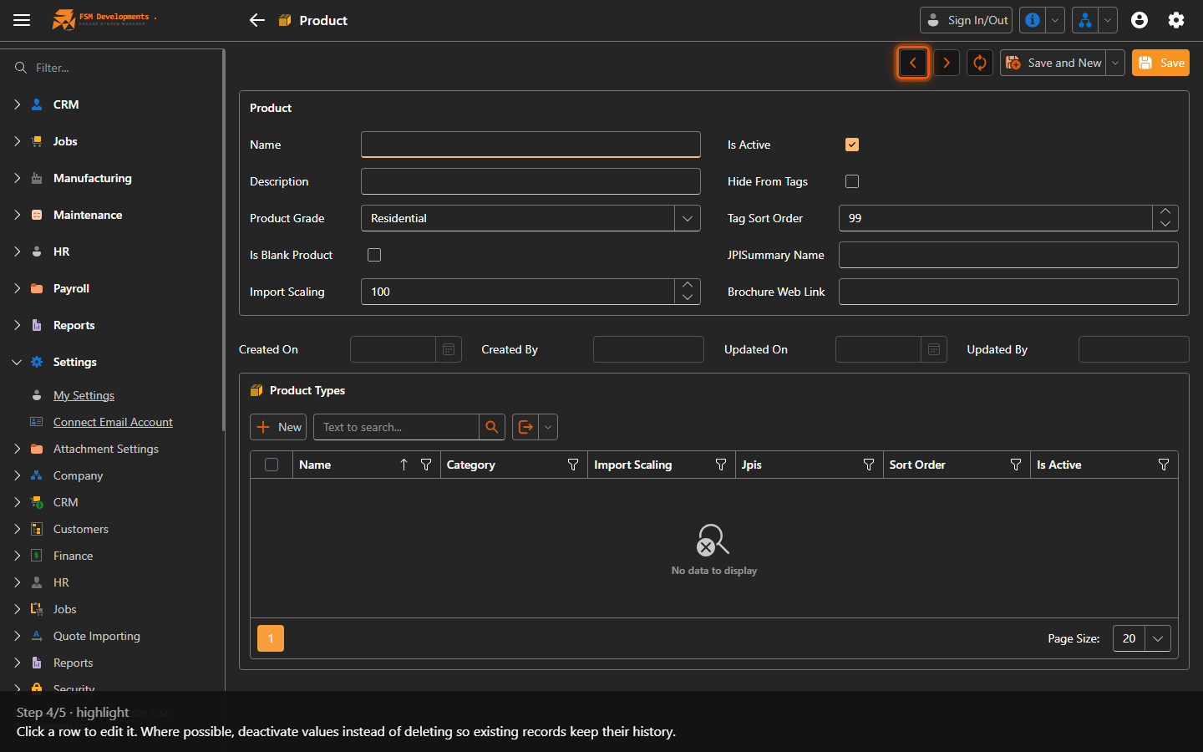Go back with the left arrow
This screenshot has height=752, width=1203.
(x=257, y=20)
